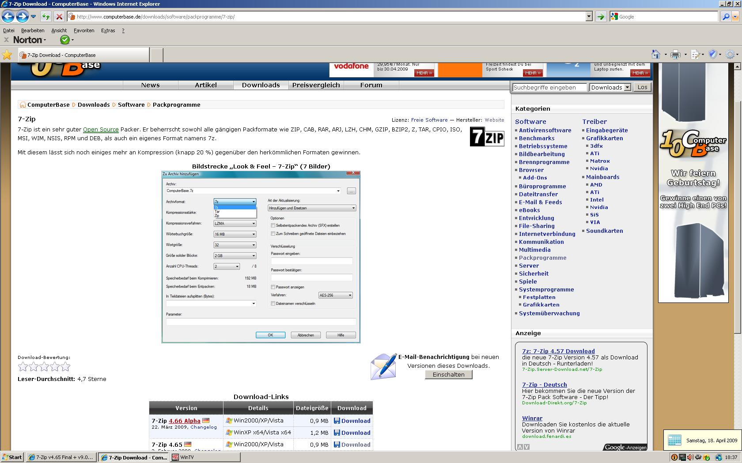Click Download link for 7-Zip 4.65 row
Image resolution: width=742 pixels, height=463 pixels.
pos(356,444)
